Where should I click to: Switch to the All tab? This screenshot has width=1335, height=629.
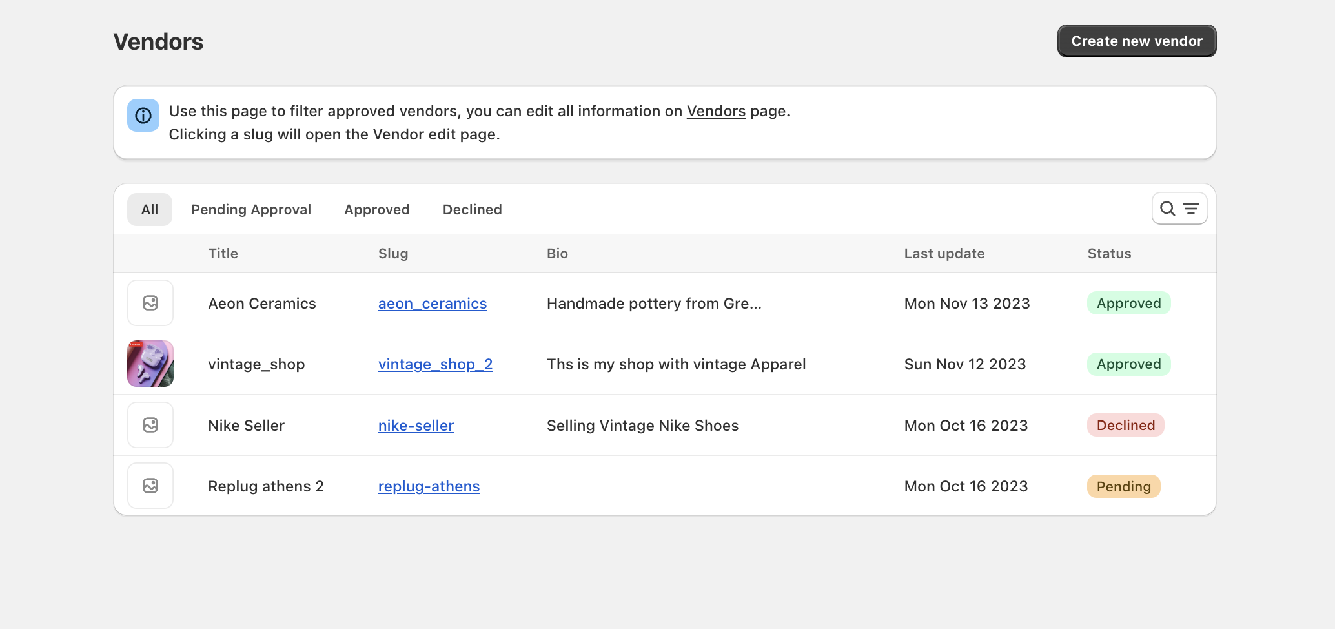coord(150,209)
